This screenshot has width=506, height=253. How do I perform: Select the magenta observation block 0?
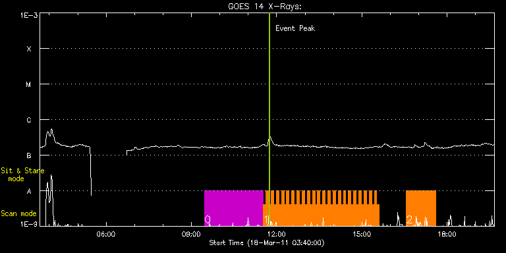tap(234, 208)
